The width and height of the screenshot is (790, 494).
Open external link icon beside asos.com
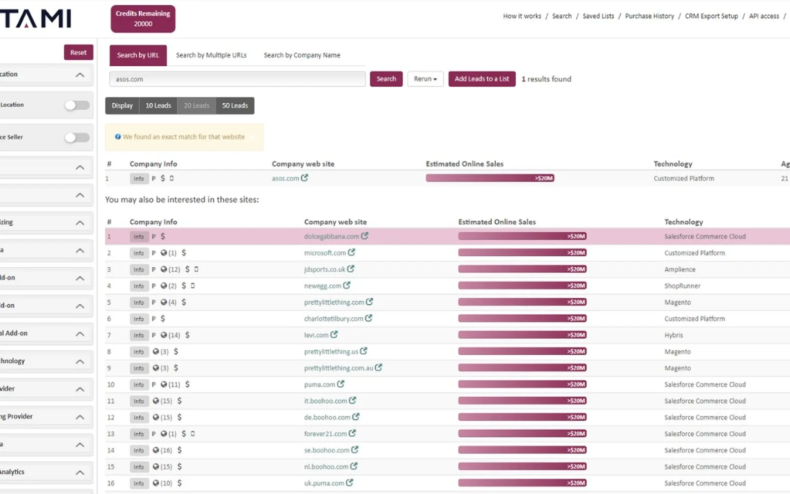[x=305, y=178]
